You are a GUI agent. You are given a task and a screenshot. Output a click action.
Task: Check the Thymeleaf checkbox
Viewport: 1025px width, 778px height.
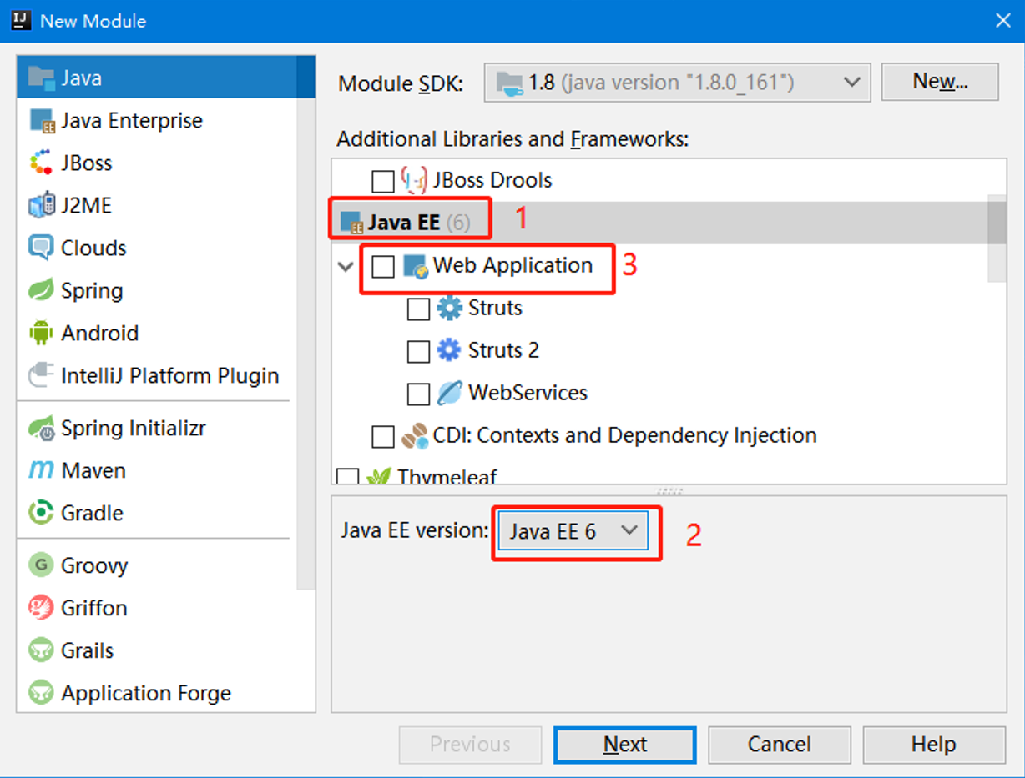point(347,477)
